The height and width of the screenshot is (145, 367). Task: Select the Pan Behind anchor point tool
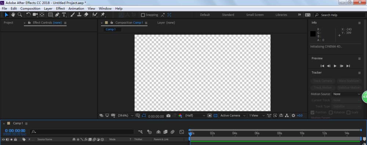pos(42,15)
